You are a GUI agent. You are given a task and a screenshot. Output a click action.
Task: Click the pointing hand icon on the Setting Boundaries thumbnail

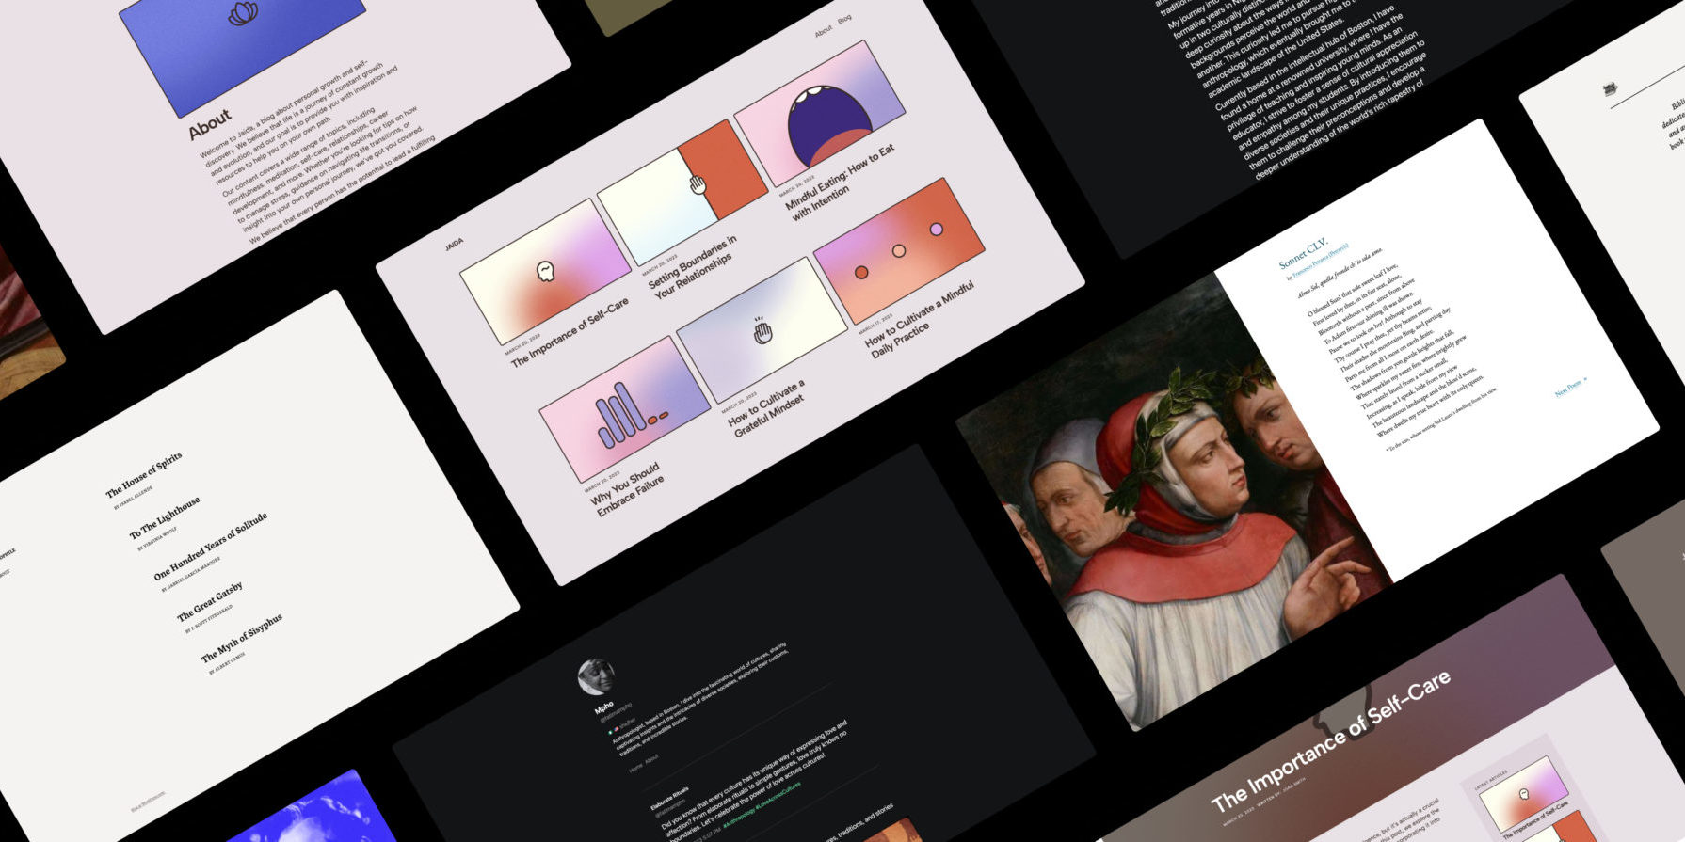click(x=698, y=183)
